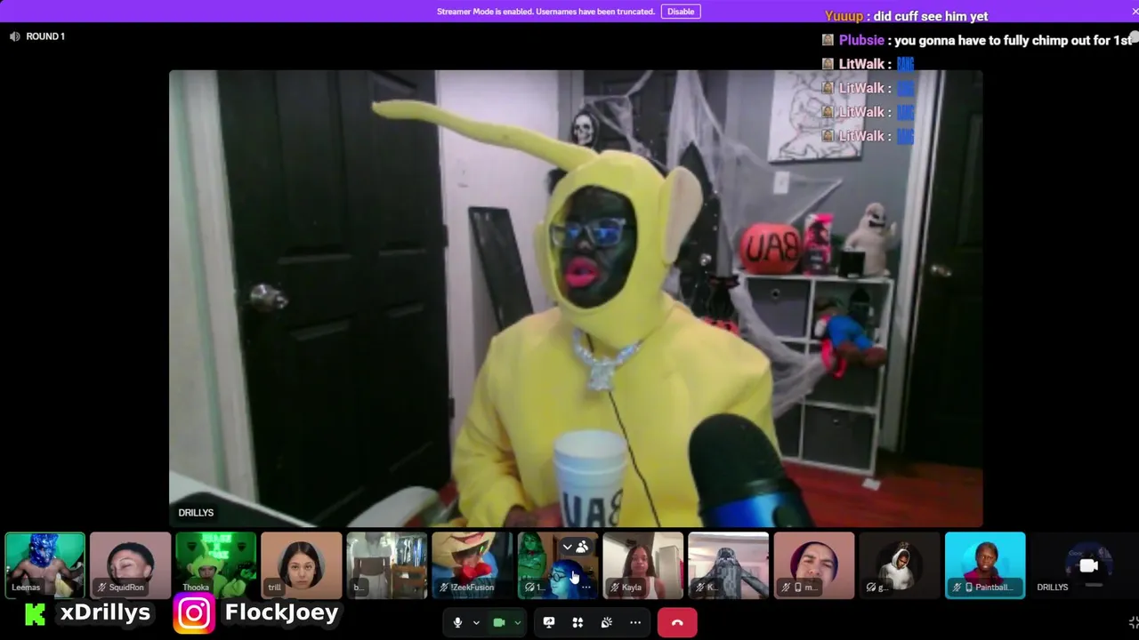Select the tile labeled b...
1139x640 pixels.
tap(386, 564)
